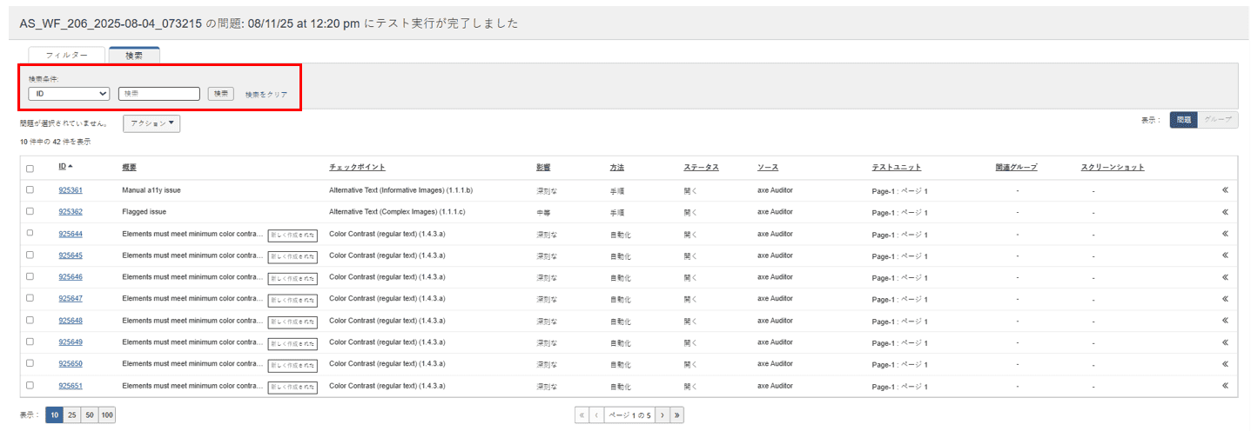
Task: Click the search text input field
Action: point(159,93)
